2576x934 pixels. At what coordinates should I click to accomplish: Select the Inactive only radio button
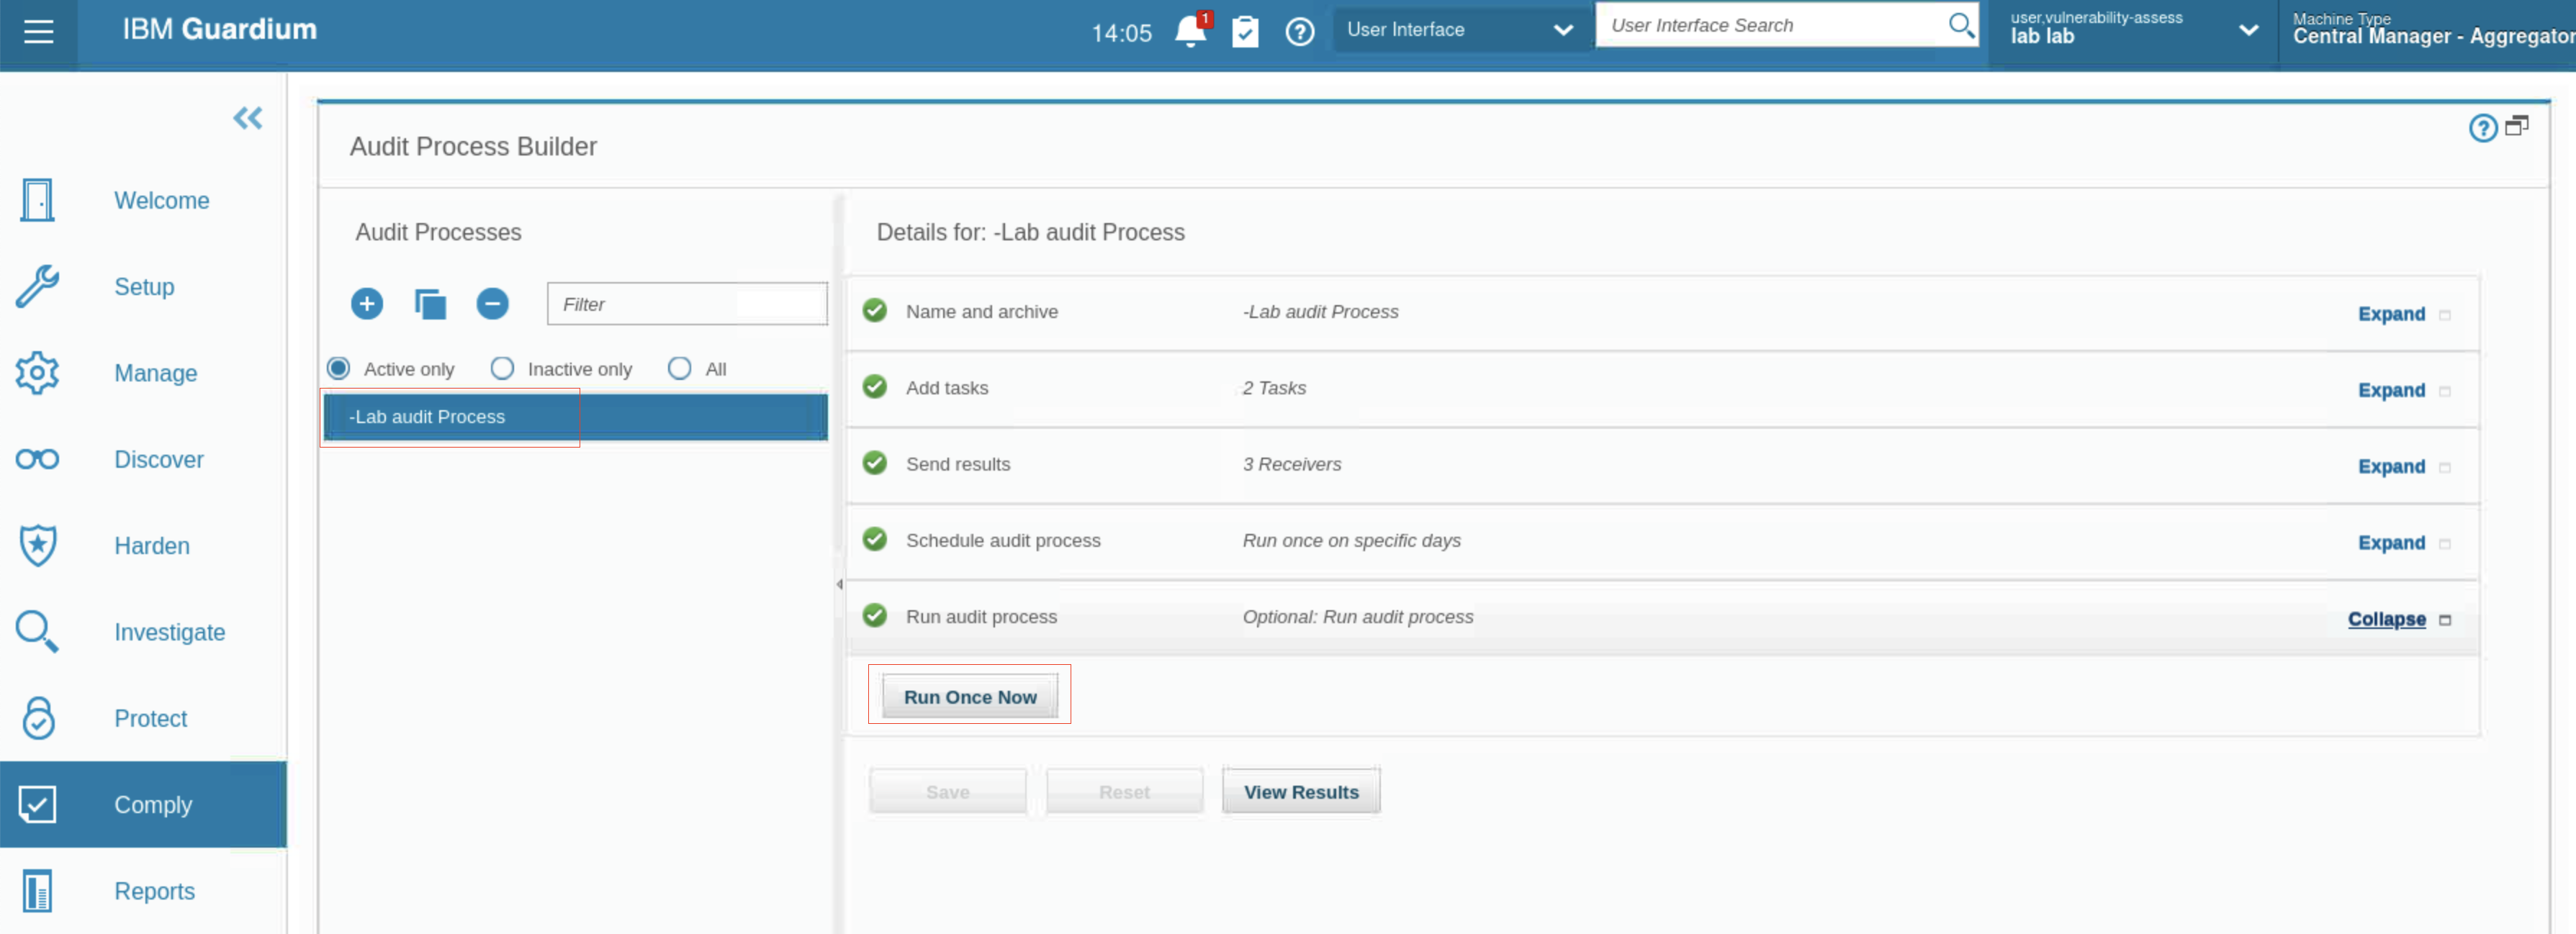point(502,368)
